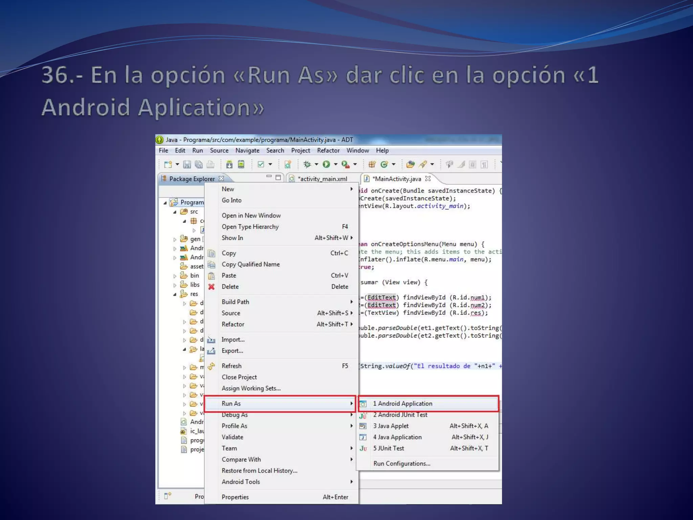Collapse the src folder in Package Explorer

click(x=175, y=212)
